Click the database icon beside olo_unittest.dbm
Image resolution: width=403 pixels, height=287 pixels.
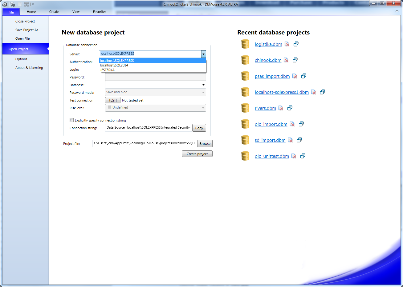245,156
